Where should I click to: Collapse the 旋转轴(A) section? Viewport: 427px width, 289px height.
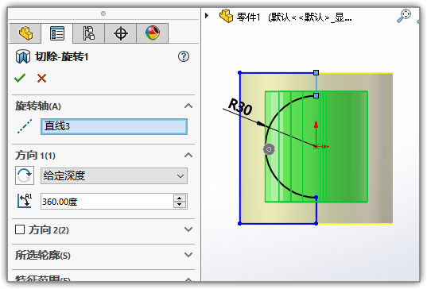click(188, 106)
